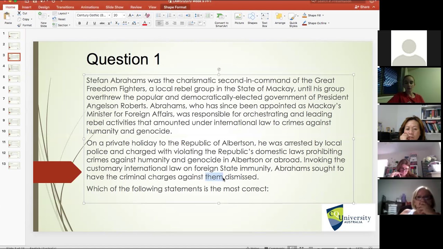Image resolution: width=443 pixels, height=249 pixels.
Task: Click the bulleted list icon
Action: coord(159,15)
